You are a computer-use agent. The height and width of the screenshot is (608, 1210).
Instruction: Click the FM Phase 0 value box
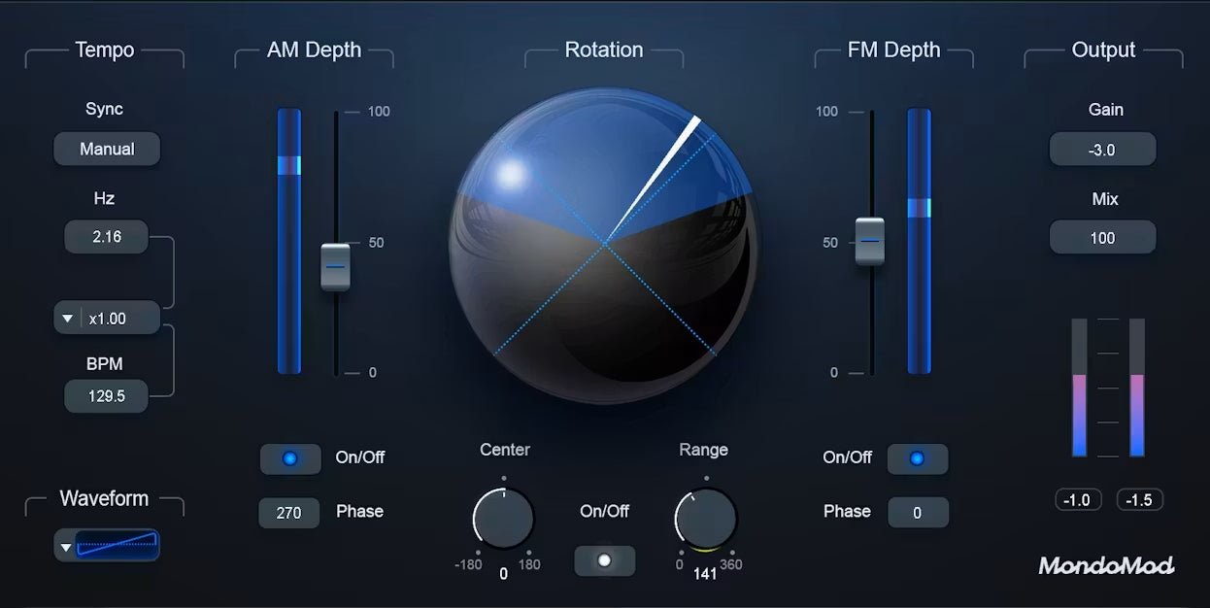click(918, 513)
